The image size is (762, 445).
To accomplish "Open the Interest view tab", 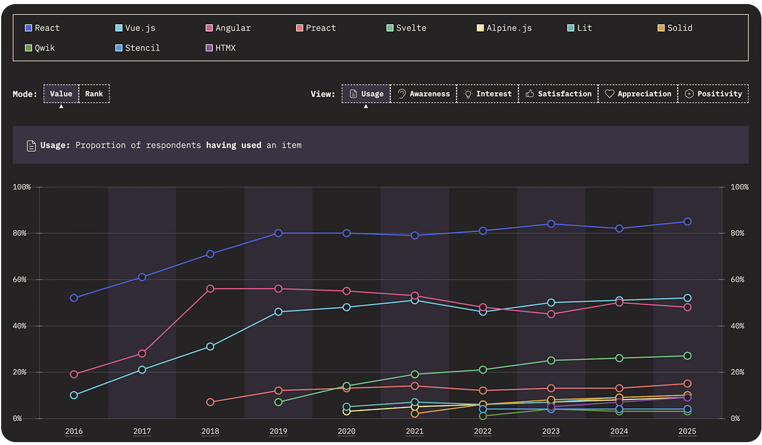I will coord(488,94).
